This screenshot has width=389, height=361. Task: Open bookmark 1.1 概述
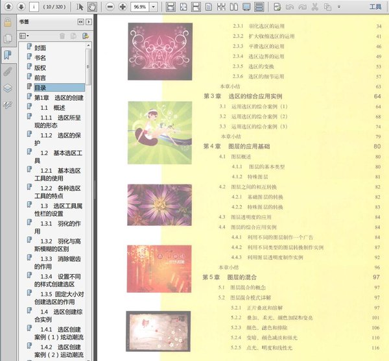[53, 108]
